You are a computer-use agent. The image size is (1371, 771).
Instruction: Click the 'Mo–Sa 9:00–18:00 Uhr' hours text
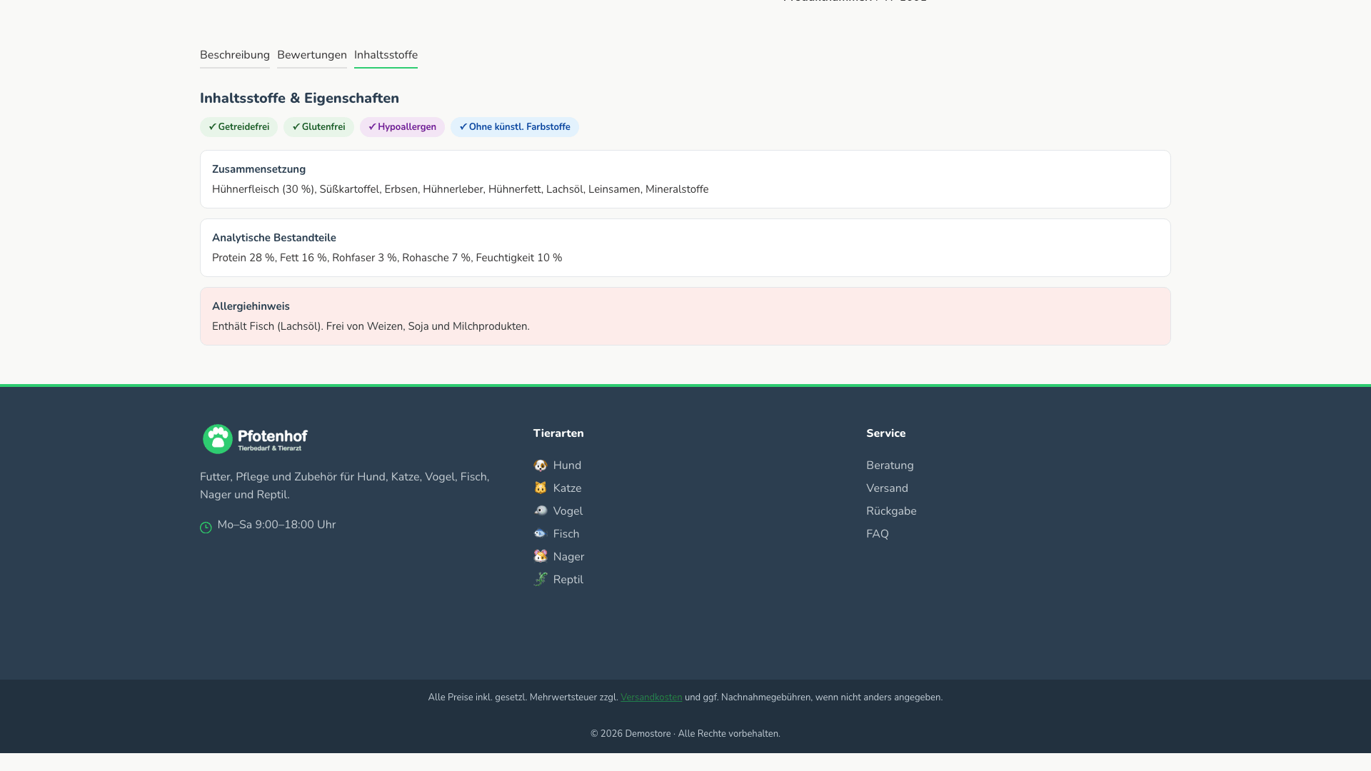[x=276, y=525]
